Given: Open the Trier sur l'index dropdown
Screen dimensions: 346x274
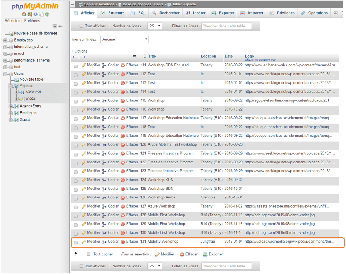Looking at the screenshot, I should point(124,39).
